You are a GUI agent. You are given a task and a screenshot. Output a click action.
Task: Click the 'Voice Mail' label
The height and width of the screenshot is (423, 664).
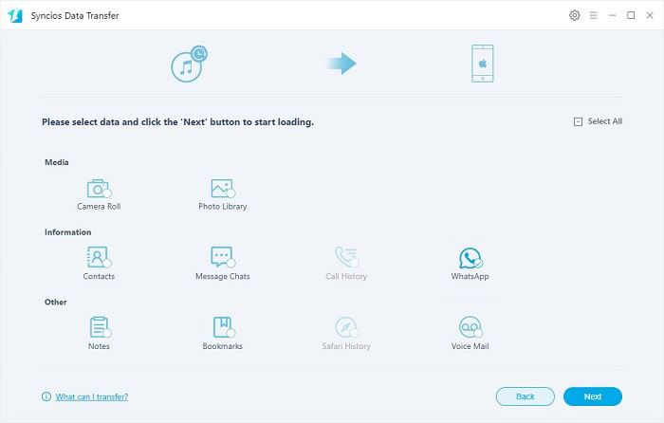(470, 346)
